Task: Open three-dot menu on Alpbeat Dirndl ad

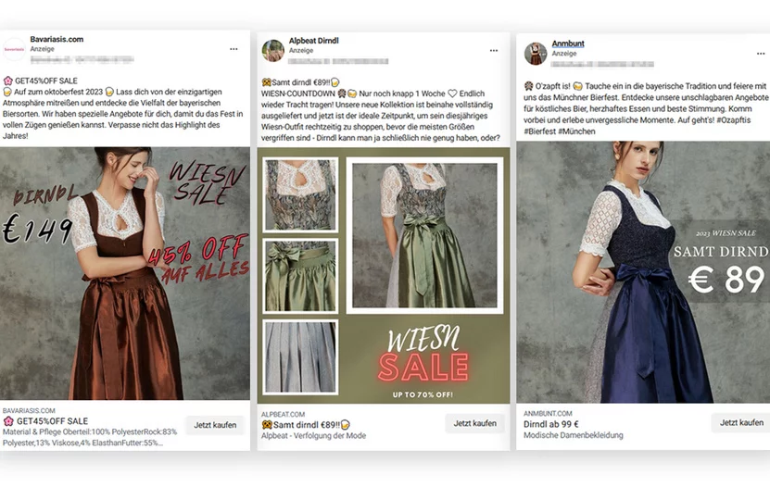Action: tap(494, 49)
